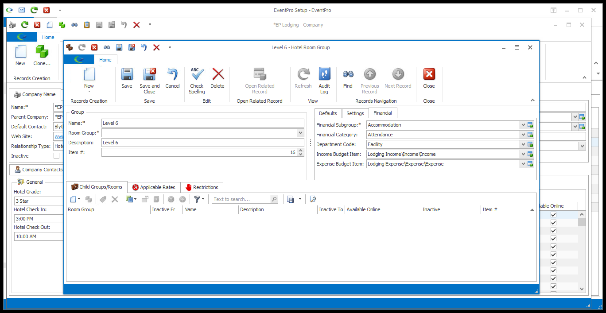The image size is (606, 313).
Task: Switch to the Defaults tab
Action: 328,113
